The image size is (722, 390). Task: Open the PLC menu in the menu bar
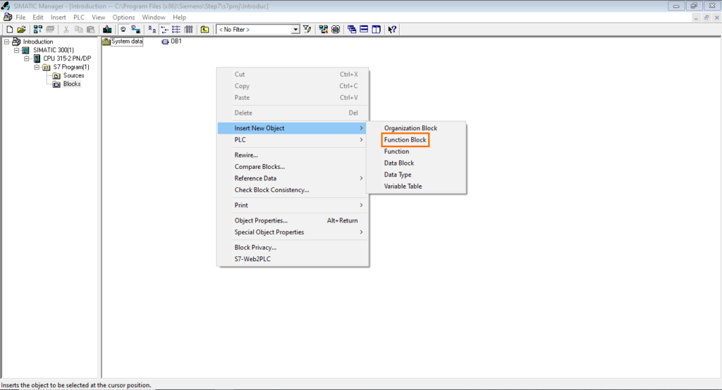[x=79, y=18]
